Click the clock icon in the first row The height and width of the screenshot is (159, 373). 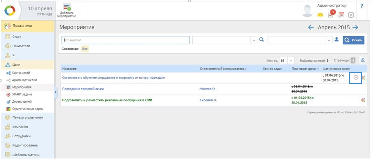tap(356, 78)
